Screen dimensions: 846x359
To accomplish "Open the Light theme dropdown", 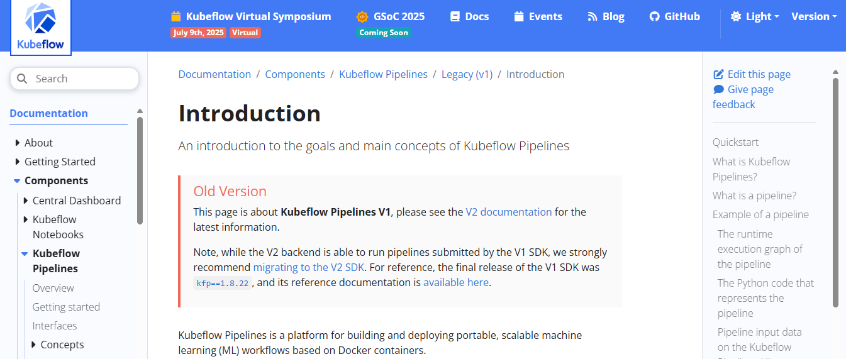I will click(755, 17).
